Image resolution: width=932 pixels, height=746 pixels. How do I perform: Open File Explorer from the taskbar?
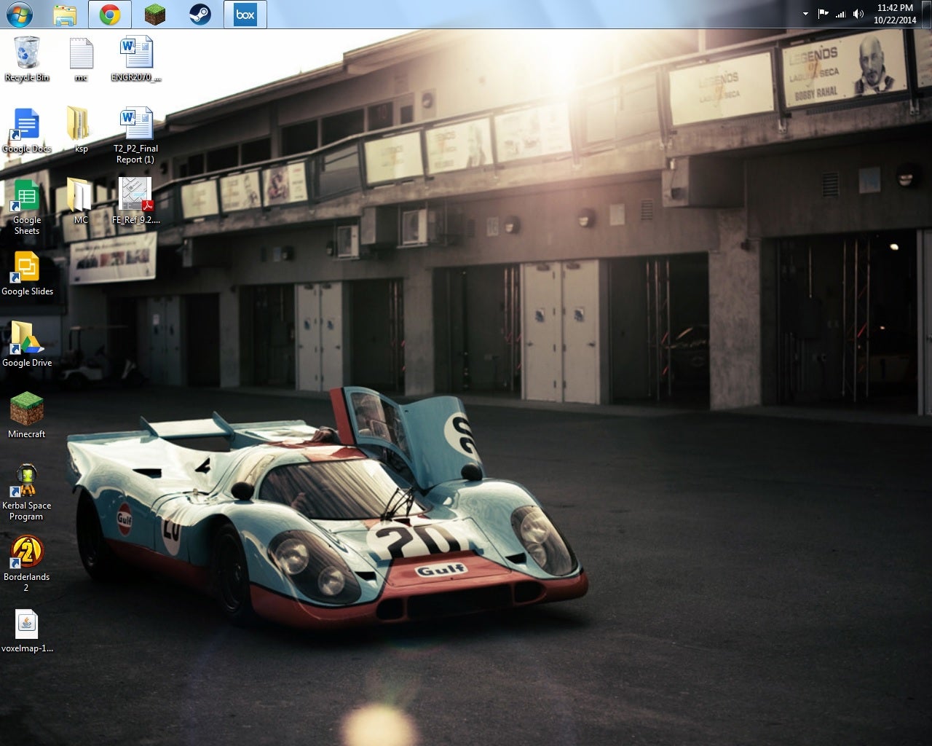point(65,14)
